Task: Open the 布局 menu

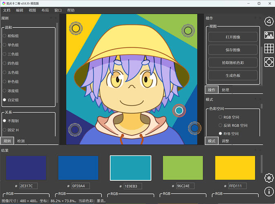Action: pyautogui.click(x=45, y=10)
